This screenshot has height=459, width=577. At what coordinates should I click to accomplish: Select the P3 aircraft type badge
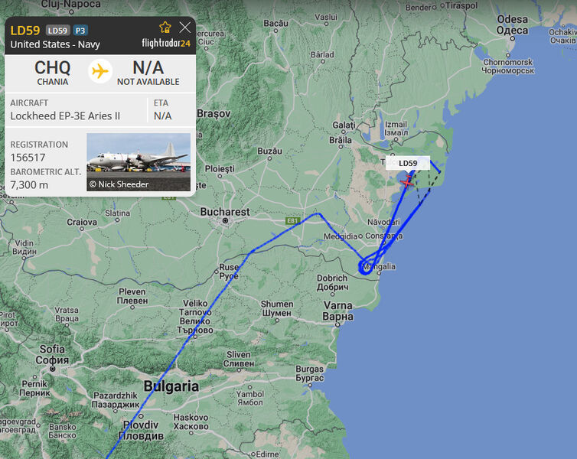(x=80, y=31)
